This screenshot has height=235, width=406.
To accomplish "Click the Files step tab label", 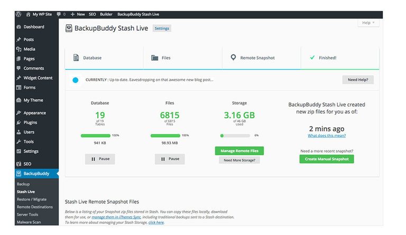I will (x=166, y=58).
